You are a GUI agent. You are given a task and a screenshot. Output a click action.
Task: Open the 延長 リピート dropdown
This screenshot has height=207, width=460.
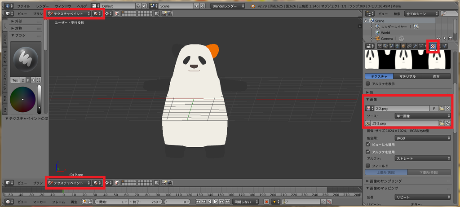point(422,197)
